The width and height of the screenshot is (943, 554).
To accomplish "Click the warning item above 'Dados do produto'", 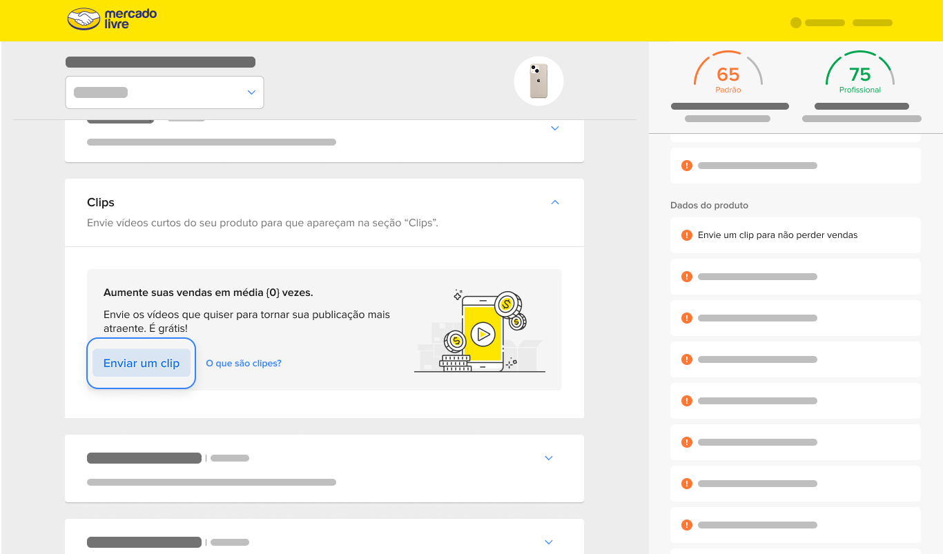I will [x=795, y=166].
